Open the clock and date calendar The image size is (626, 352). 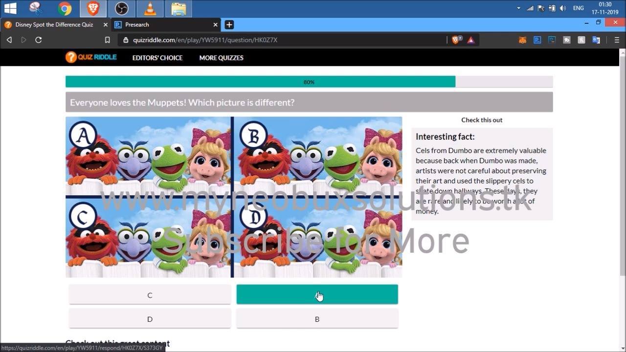(605, 8)
